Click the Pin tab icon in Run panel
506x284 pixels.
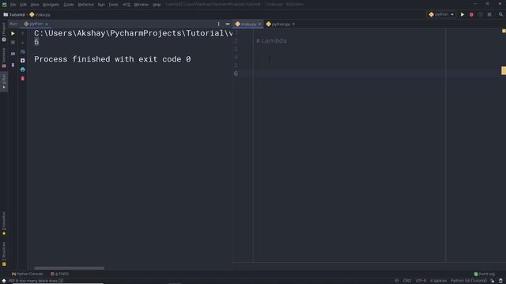[13, 65]
